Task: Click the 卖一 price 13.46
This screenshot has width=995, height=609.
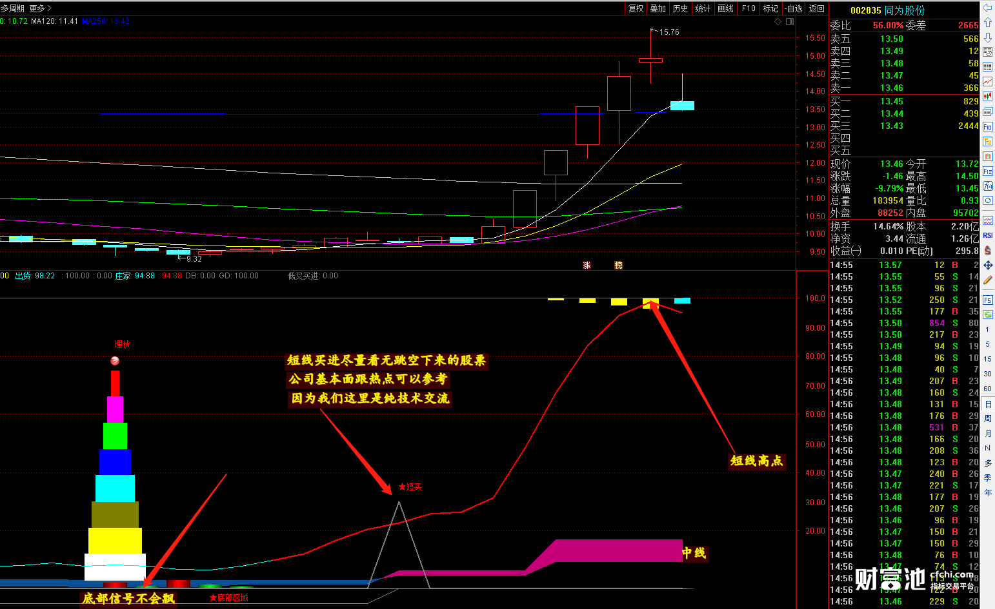Action: 892,88
